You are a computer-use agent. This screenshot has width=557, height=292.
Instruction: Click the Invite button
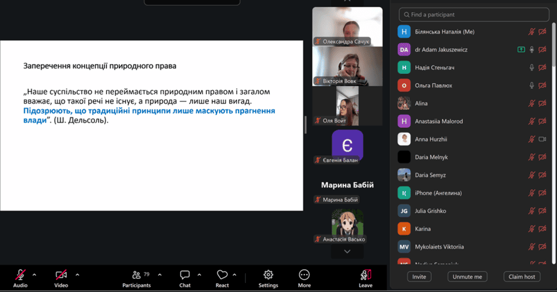(419, 276)
